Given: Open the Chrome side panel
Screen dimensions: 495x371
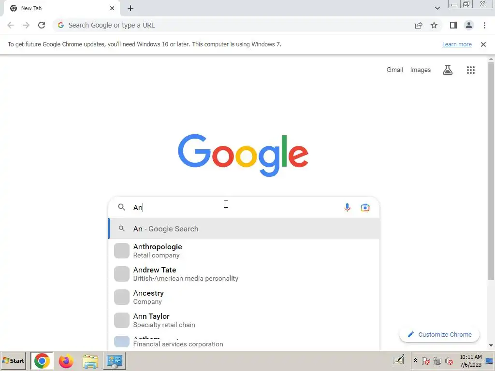Looking at the screenshot, I should (453, 25).
